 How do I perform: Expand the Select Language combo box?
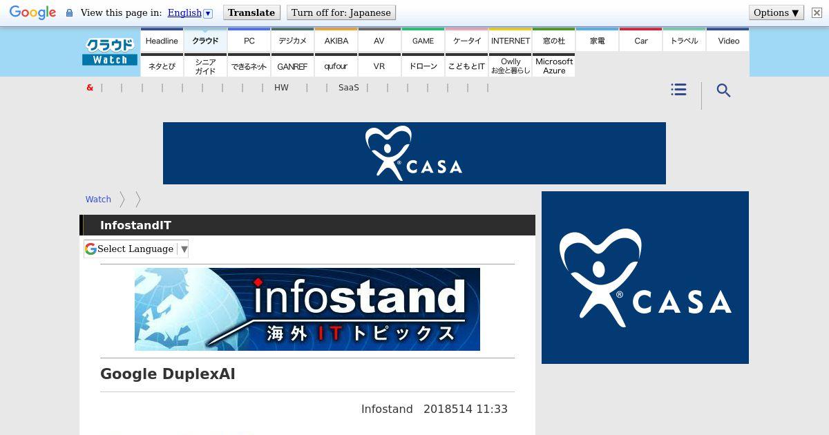pyautogui.click(x=136, y=249)
